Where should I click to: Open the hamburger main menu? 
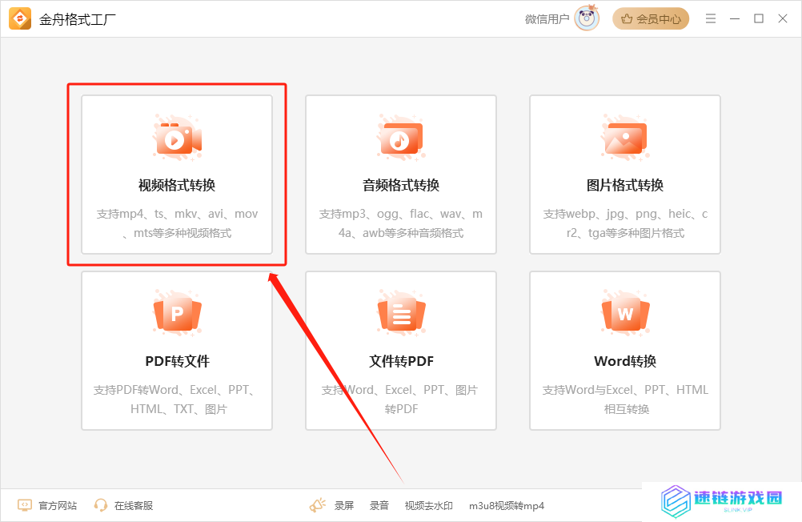coord(711,19)
